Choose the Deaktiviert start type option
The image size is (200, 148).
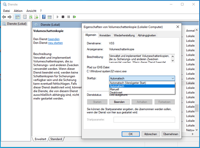[x=142, y=93]
